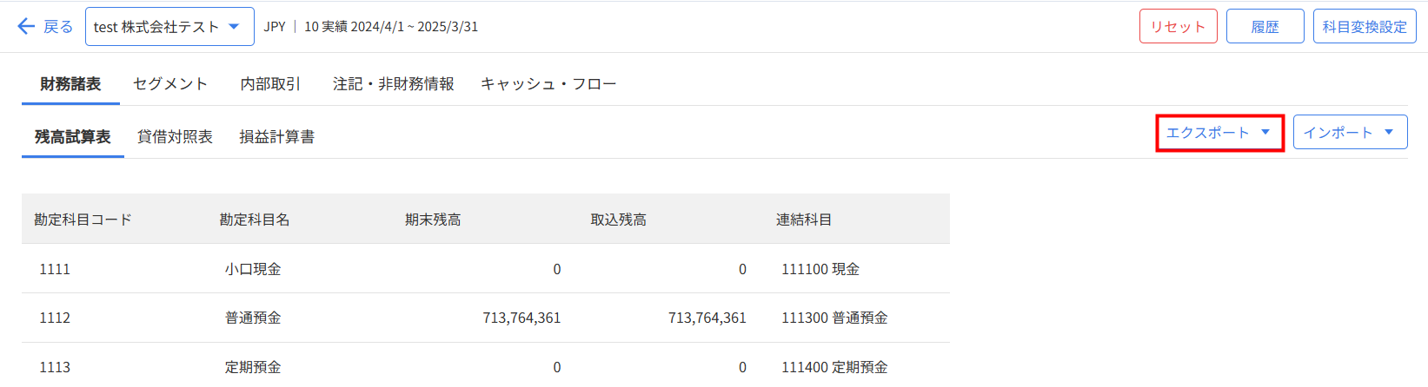
Task: Switch to the 内部取引 tab
Action: (x=270, y=84)
